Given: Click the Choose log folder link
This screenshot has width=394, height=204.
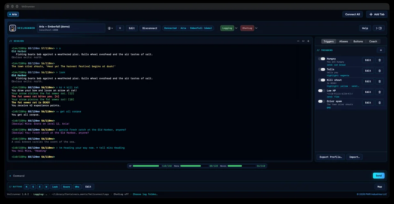Looking at the screenshot, I should [145, 194].
